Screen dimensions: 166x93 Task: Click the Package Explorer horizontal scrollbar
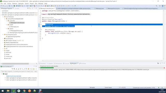point(15,64)
